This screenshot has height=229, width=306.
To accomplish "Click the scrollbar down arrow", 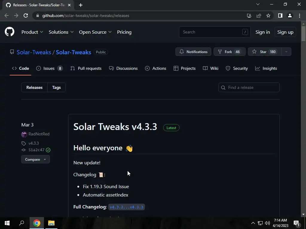I will point(303,214).
